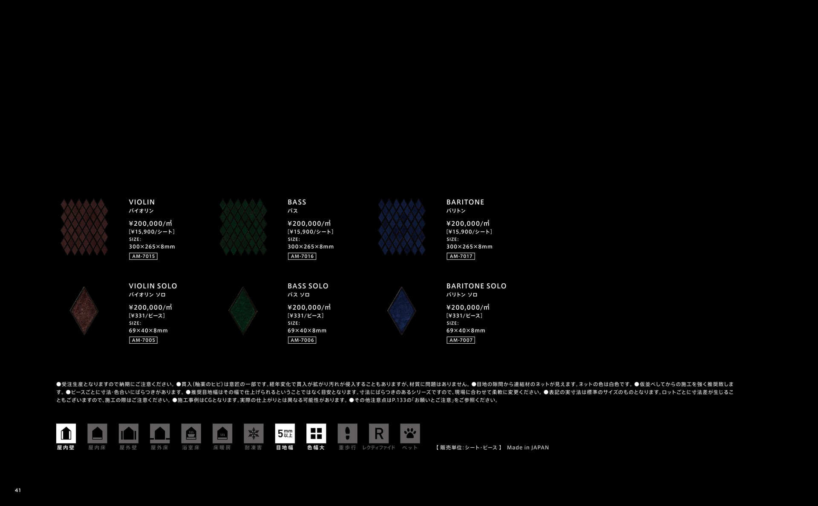Click the 販売単位:シート・ピース label
The image size is (818, 506).
point(469,448)
